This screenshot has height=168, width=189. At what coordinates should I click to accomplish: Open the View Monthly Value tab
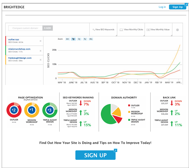pos(159,30)
